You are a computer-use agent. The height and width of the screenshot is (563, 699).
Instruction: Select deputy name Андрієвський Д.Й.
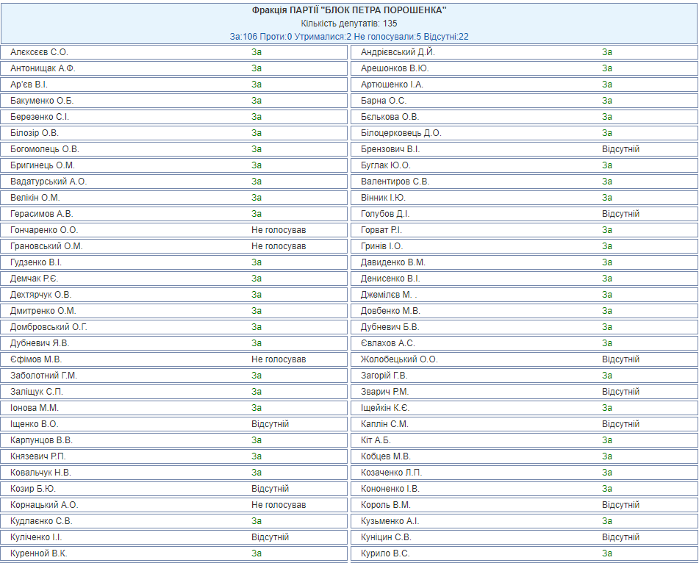pyautogui.click(x=398, y=52)
